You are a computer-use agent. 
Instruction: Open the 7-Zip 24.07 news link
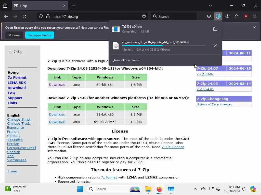pos(205,74)
